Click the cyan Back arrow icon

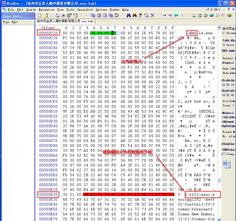(176, 15)
